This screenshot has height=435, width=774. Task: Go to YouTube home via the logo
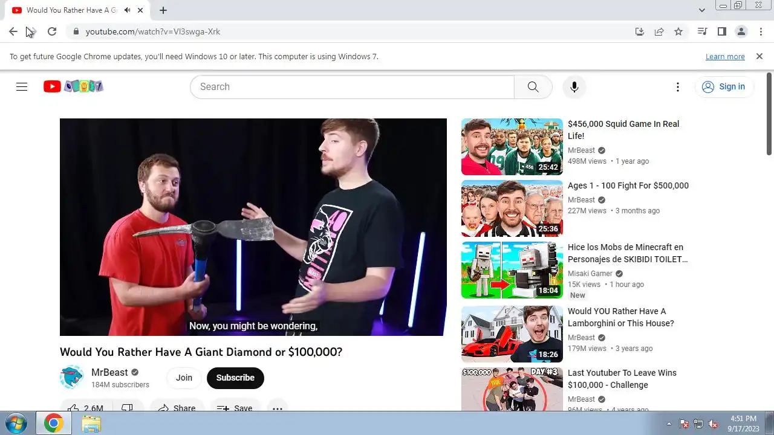(x=73, y=86)
